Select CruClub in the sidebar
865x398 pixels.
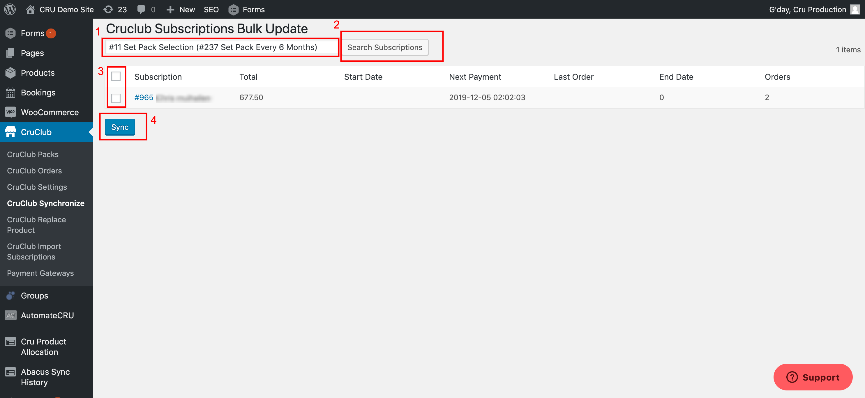pos(36,132)
